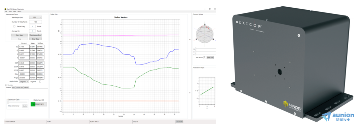Switch to the Plot tab
Image resolution: width=358 pixels, height=125 pixels.
click(x=13, y=87)
